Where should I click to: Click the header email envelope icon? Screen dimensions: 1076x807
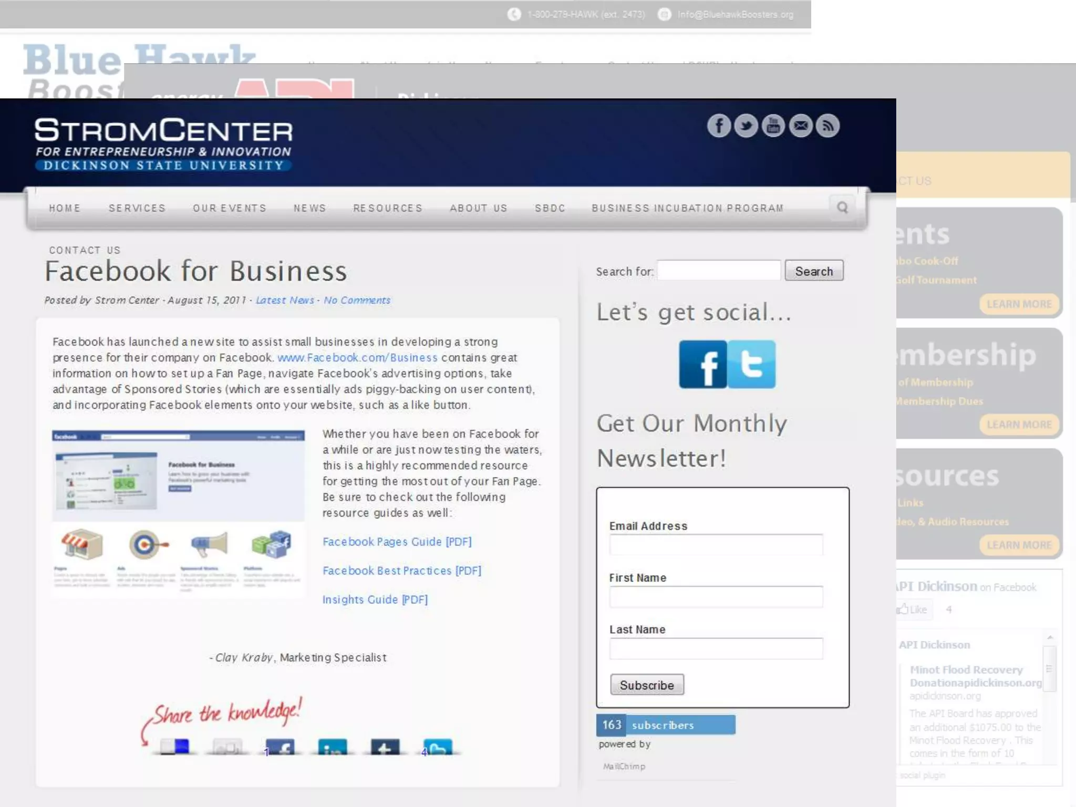click(x=801, y=126)
